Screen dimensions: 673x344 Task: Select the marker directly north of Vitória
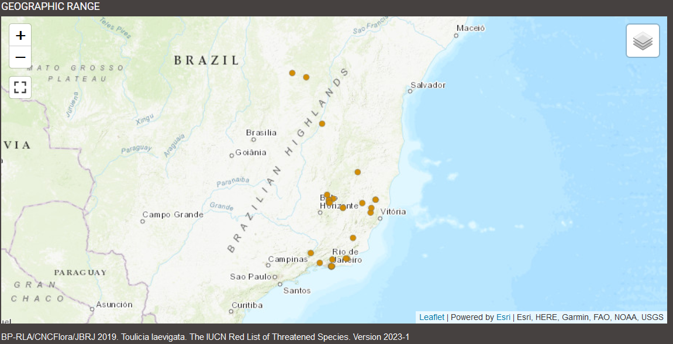click(x=358, y=172)
